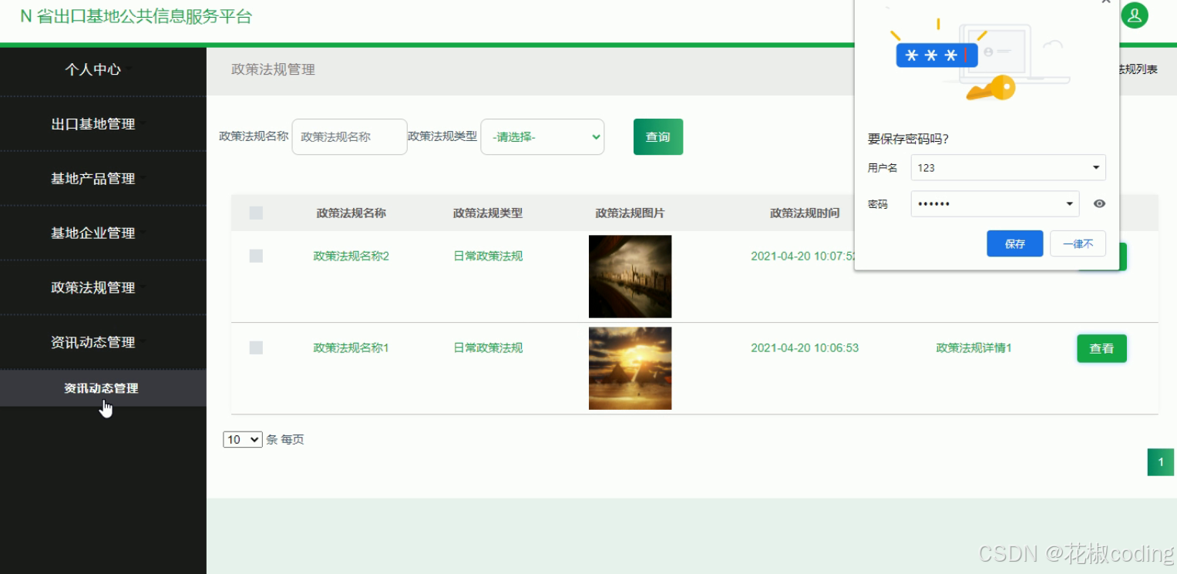Toggle the select-all checkbox in table header
The height and width of the screenshot is (574, 1177).
click(256, 213)
